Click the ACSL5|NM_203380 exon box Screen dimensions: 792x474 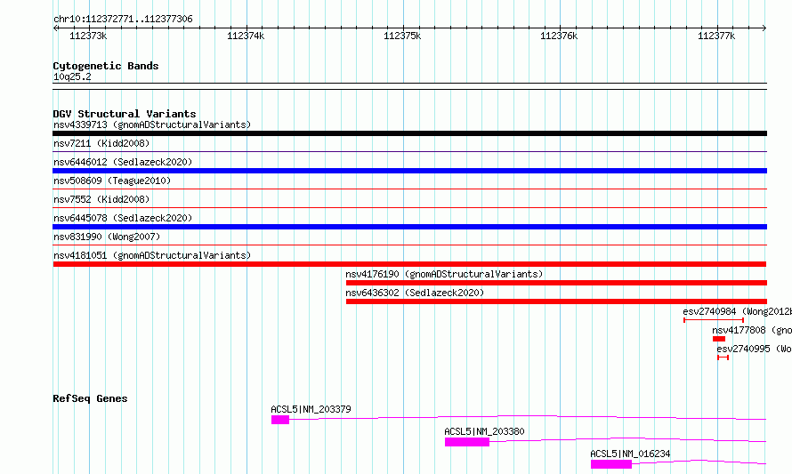click(x=467, y=442)
